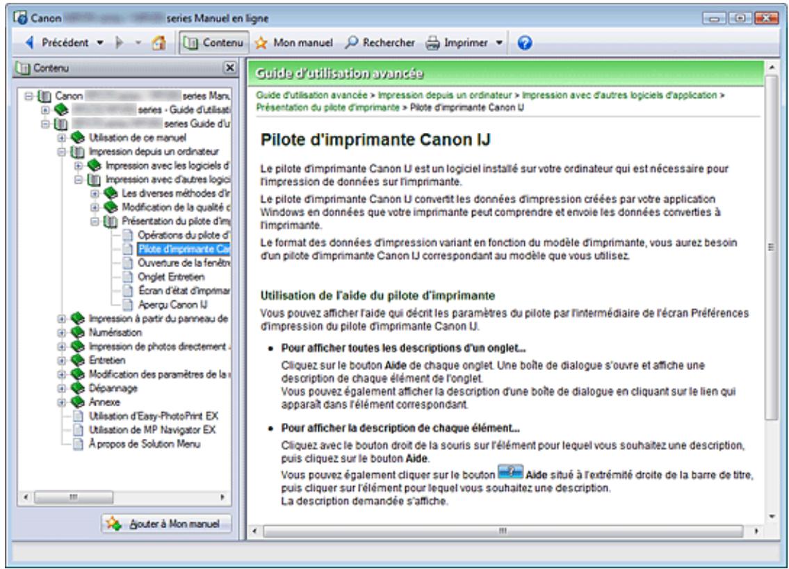Open Mon manuel from the toolbar
Screen dimensions: 789x569
click(294, 43)
